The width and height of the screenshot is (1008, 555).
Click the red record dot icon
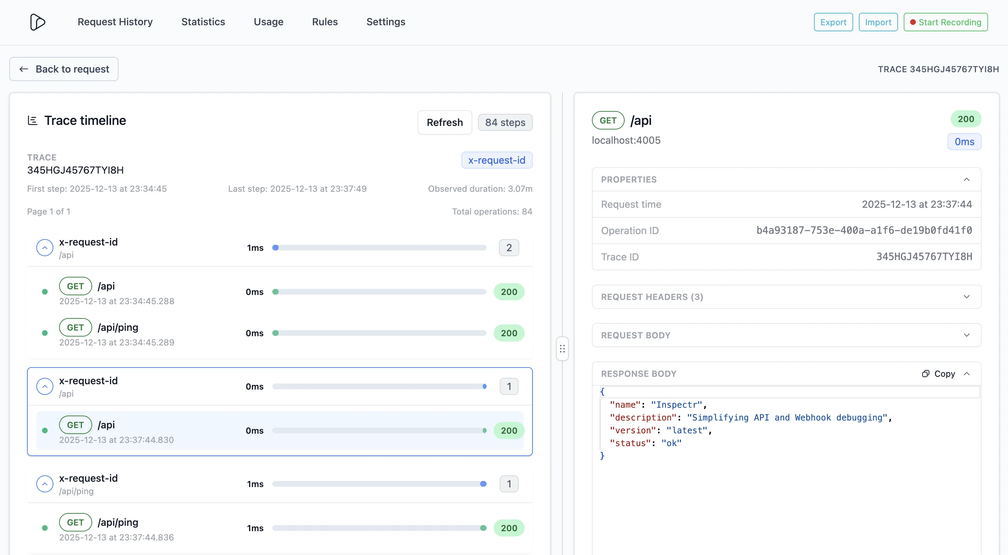[913, 22]
